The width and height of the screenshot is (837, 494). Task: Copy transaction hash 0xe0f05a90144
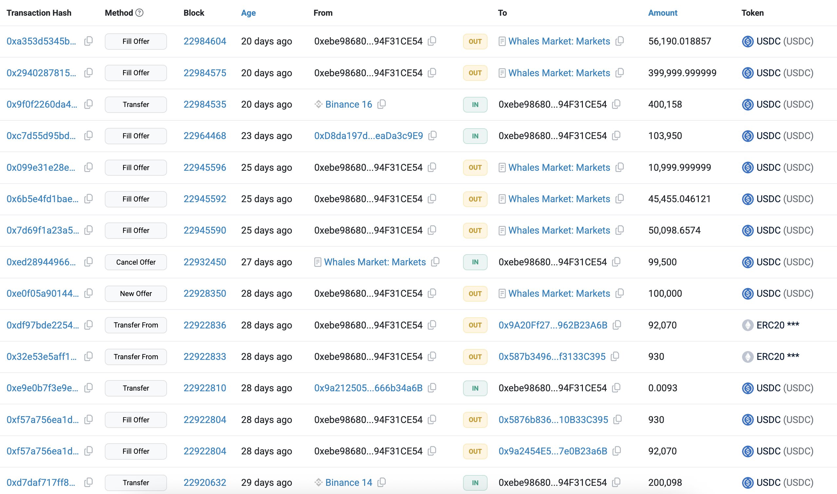[88, 293]
